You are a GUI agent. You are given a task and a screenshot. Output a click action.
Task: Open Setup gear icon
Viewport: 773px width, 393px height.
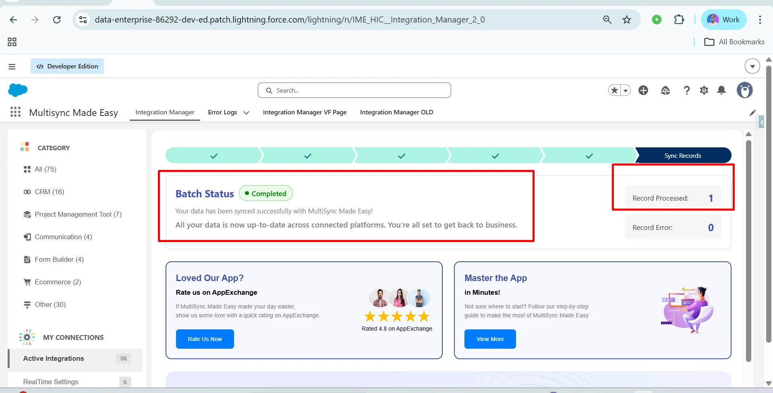[704, 90]
